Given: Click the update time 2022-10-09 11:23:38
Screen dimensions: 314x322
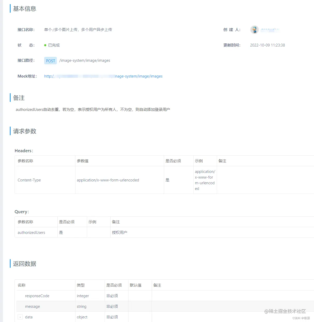Looking at the screenshot, I should tap(267, 45).
